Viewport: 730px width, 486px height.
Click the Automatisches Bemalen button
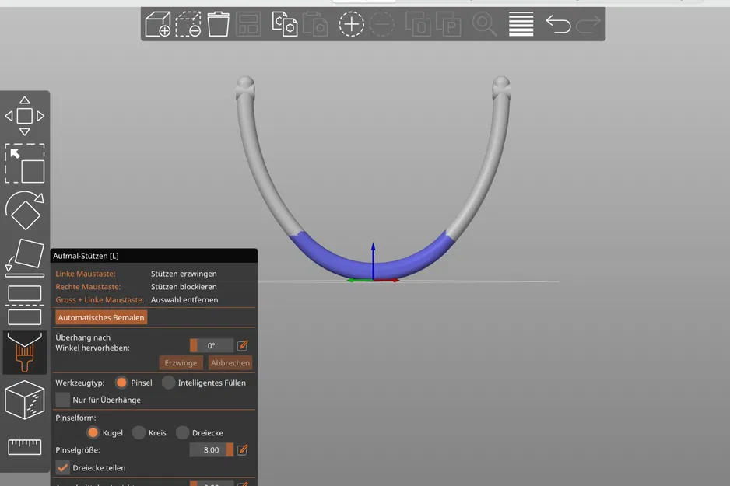(101, 317)
